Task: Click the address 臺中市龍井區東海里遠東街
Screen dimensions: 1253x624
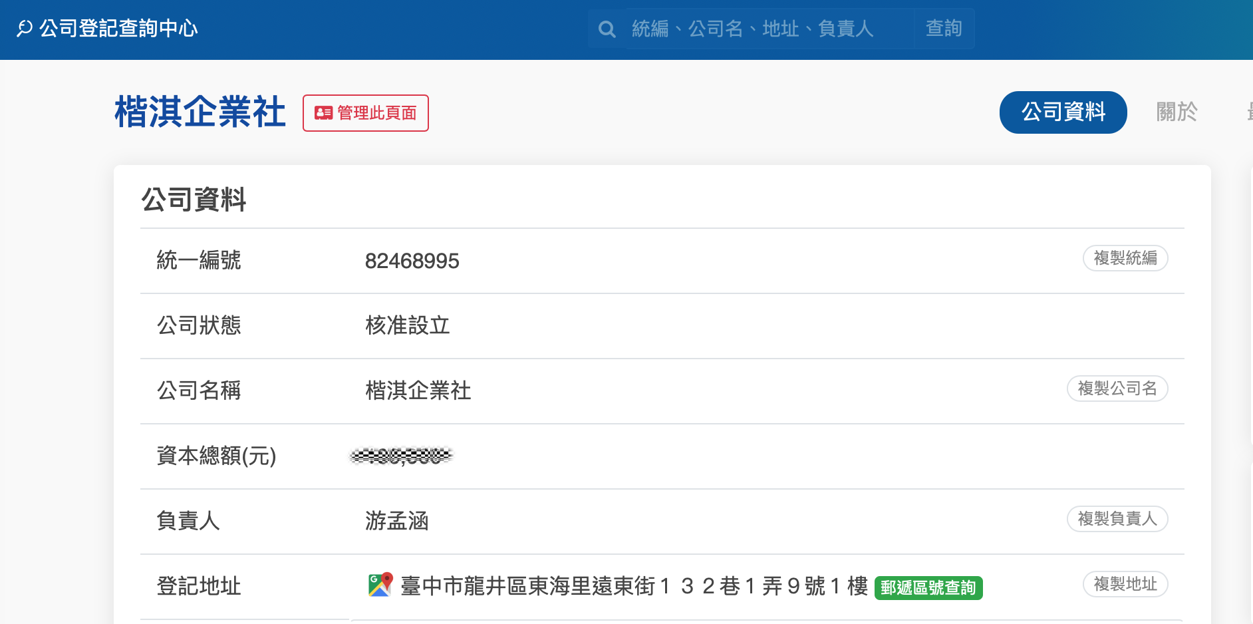Action: pos(634,586)
